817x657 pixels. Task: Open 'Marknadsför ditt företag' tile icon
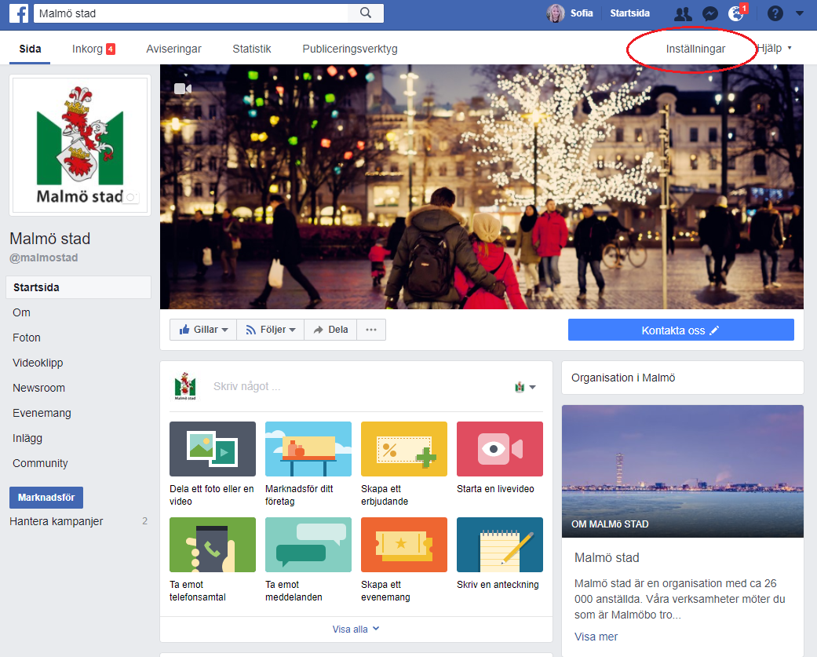click(x=308, y=448)
